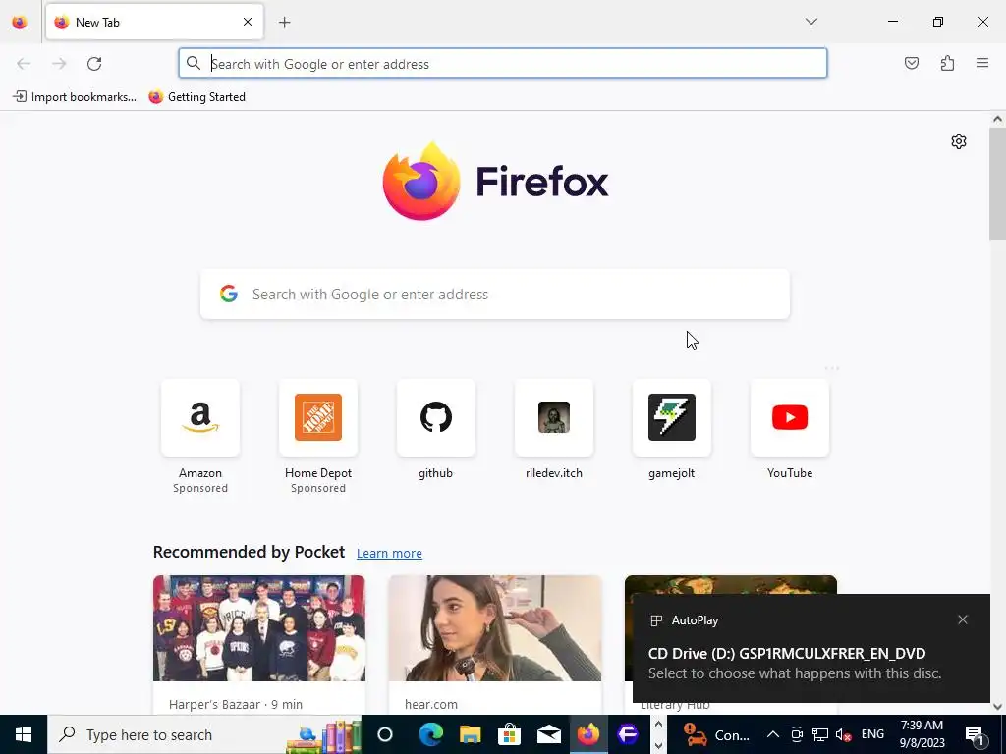Open Firefox View pinned icon
This screenshot has width=1006, height=754.
20,23
